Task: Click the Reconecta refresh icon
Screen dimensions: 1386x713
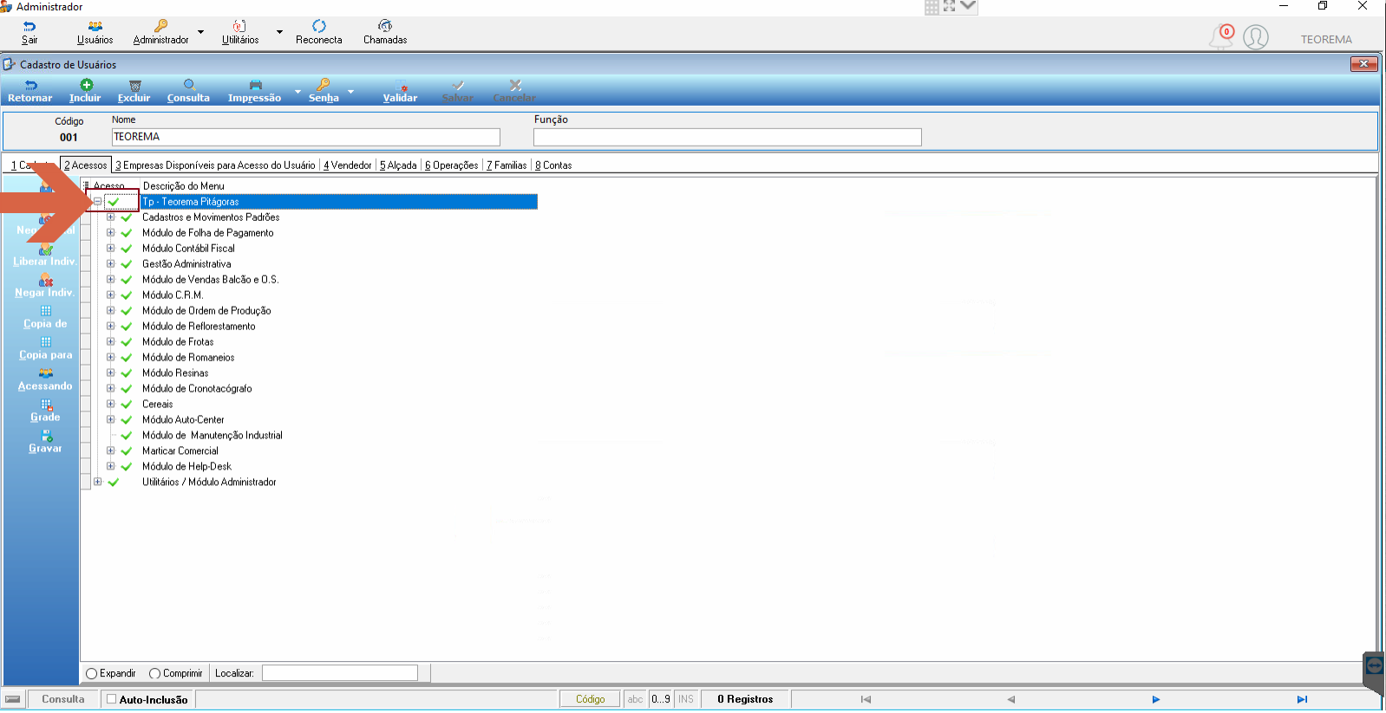Action: pyautogui.click(x=319, y=26)
